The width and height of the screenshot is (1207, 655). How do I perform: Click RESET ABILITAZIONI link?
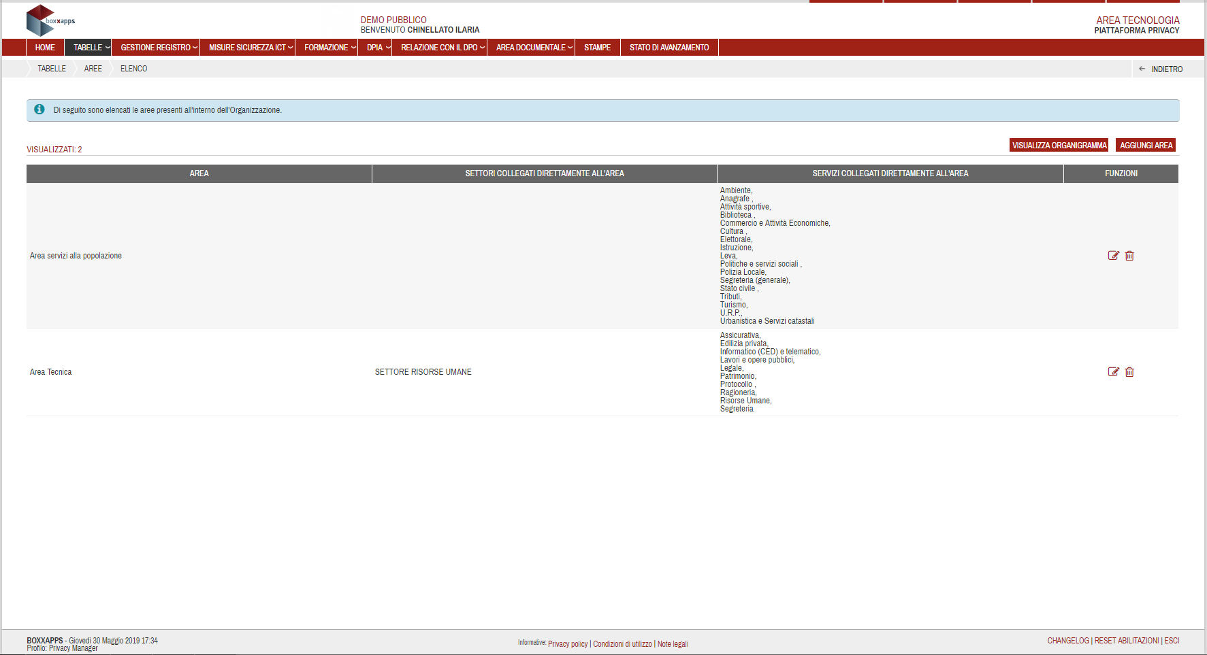pos(1127,641)
